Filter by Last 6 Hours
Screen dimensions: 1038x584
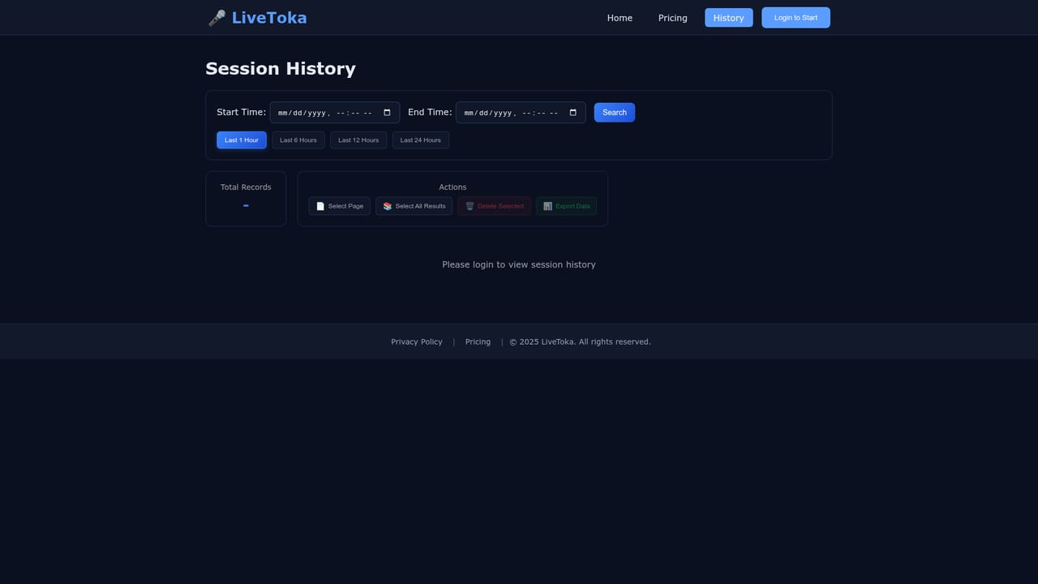[298, 140]
